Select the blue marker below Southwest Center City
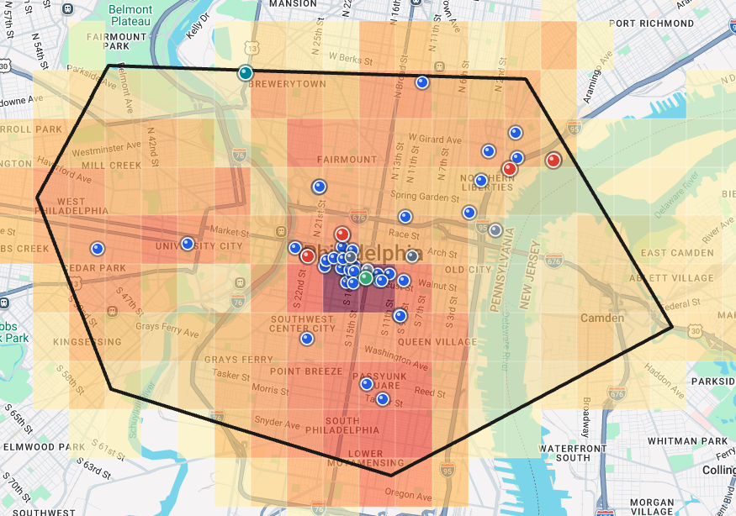The width and height of the screenshot is (736, 516). pos(307,338)
